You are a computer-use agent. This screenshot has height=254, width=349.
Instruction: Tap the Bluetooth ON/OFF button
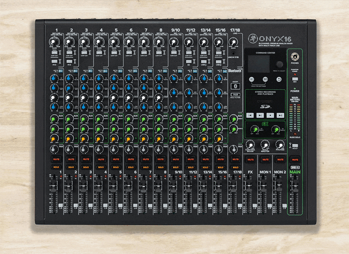pos(236,86)
